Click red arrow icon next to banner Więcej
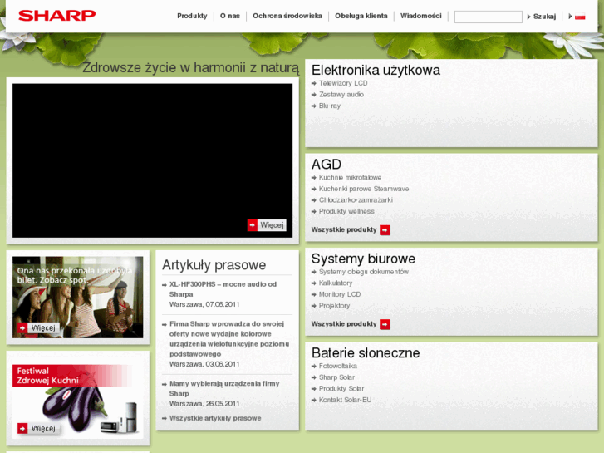Screen dimensions: 604x453 253,225
